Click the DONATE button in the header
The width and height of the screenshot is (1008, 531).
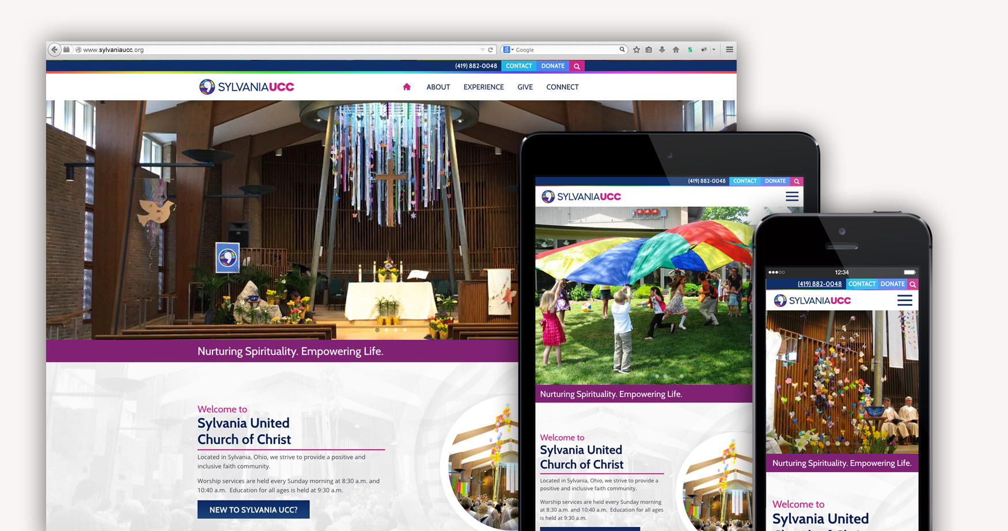pos(552,66)
